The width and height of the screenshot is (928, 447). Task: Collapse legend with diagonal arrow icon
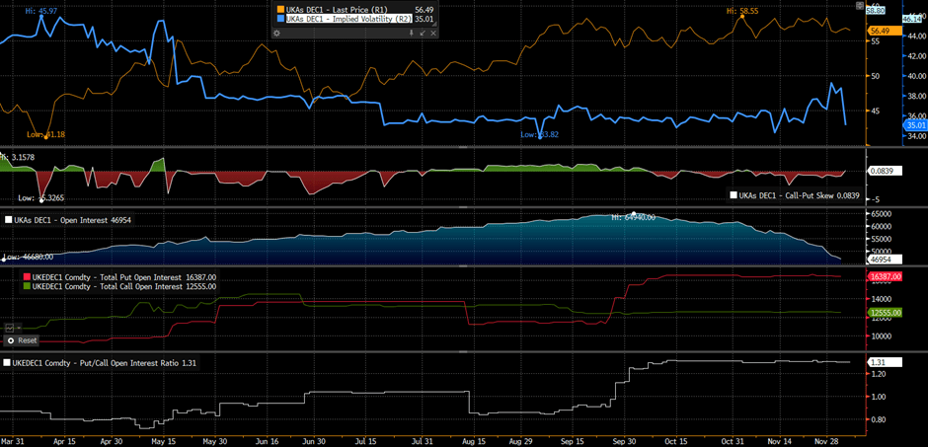coord(423,33)
